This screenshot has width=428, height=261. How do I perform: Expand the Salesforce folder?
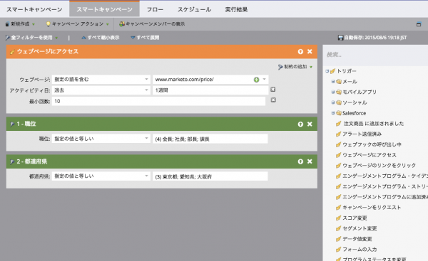point(332,113)
